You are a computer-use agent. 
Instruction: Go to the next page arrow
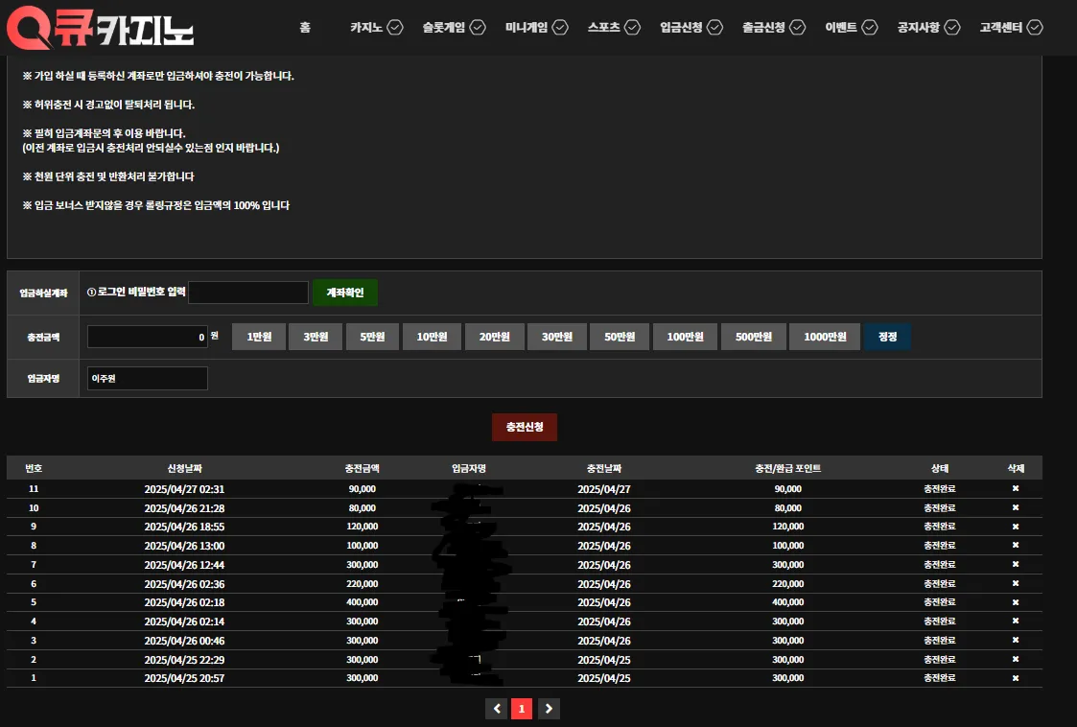pyautogui.click(x=549, y=709)
